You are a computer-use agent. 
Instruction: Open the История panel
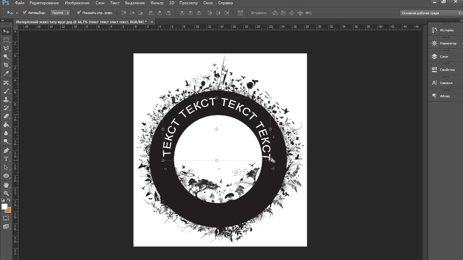445,30
